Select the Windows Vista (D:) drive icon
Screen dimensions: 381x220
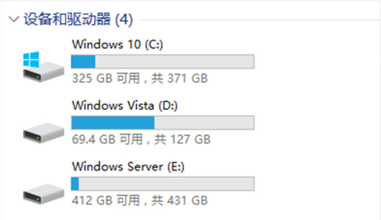pos(43,133)
